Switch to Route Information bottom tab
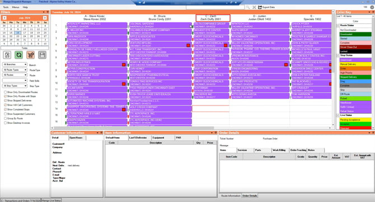Screen dimensions: 375x202 pos(231,195)
